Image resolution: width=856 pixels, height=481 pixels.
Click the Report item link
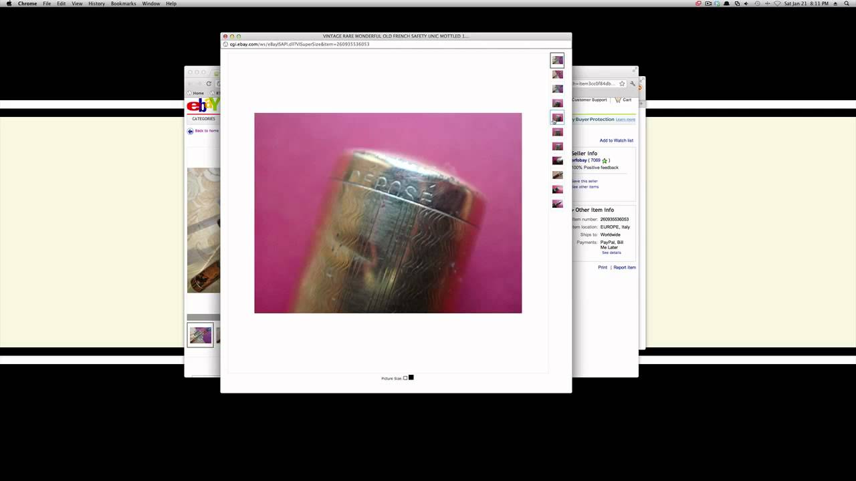click(625, 267)
